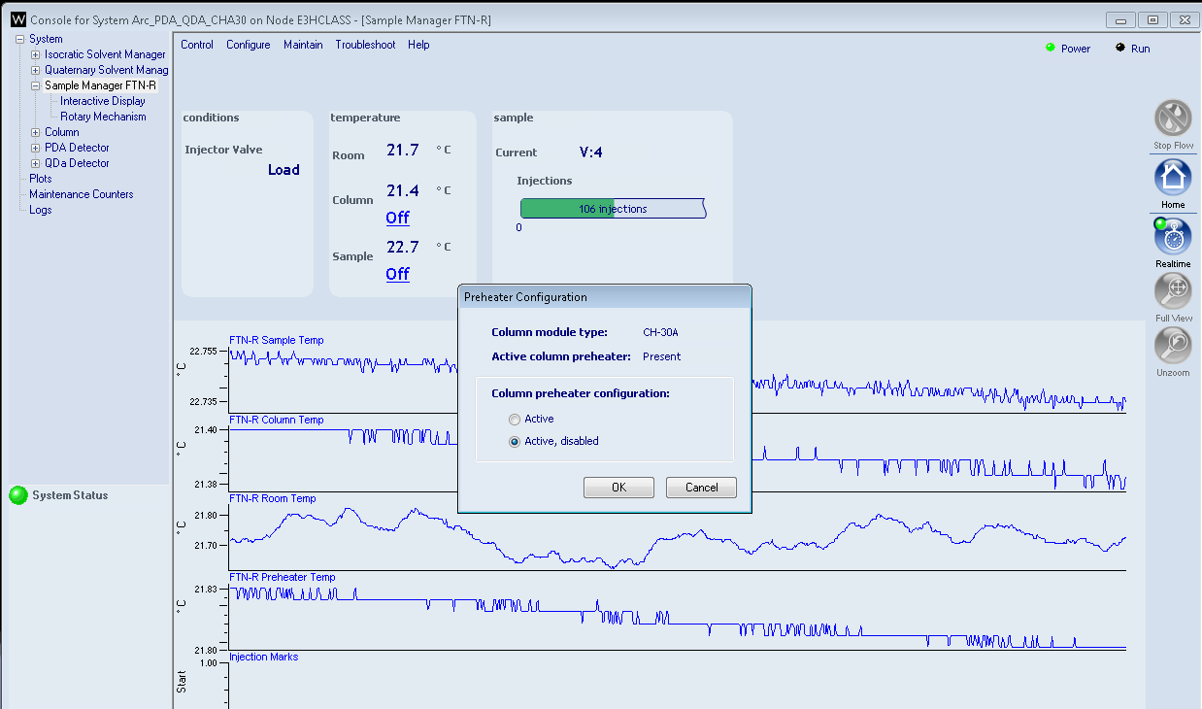Open the Realtime stopwatch icon
1202x709 pixels.
click(x=1173, y=237)
